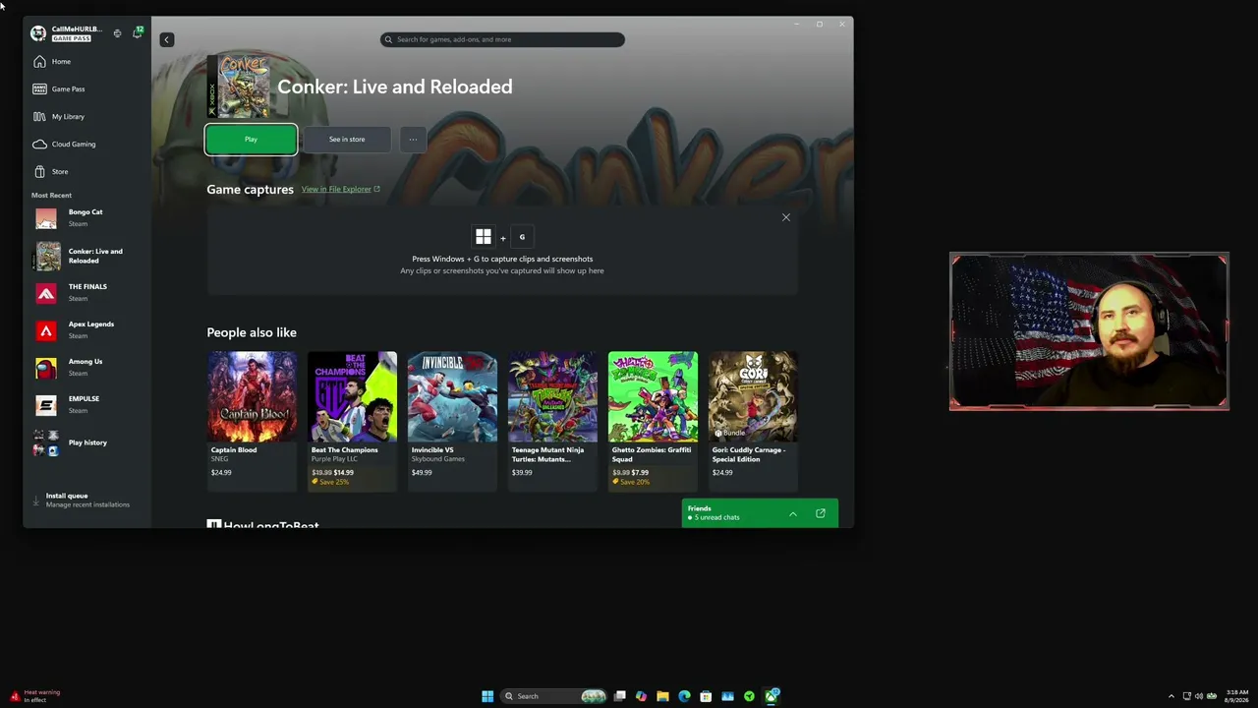Open the Windows Start menu
Screen dimensions: 1258x708
(x=487, y=696)
